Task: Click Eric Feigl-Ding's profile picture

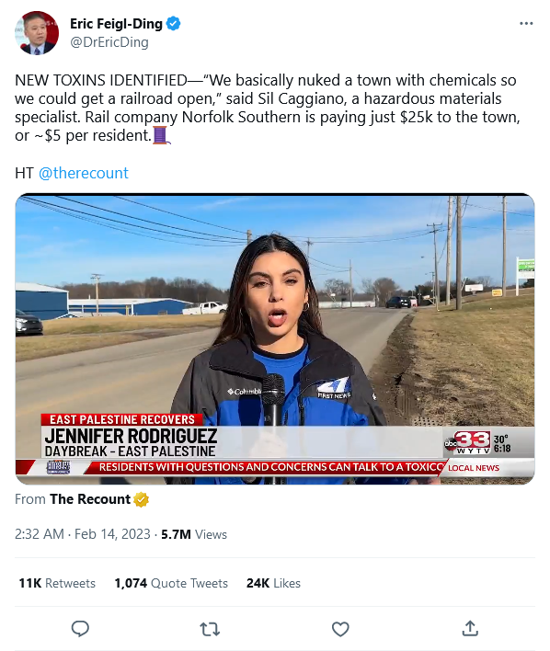Action: [x=37, y=33]
